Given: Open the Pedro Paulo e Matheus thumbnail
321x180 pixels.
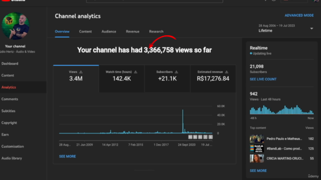Looking at the screenshot, I should (x=257, y=139).
